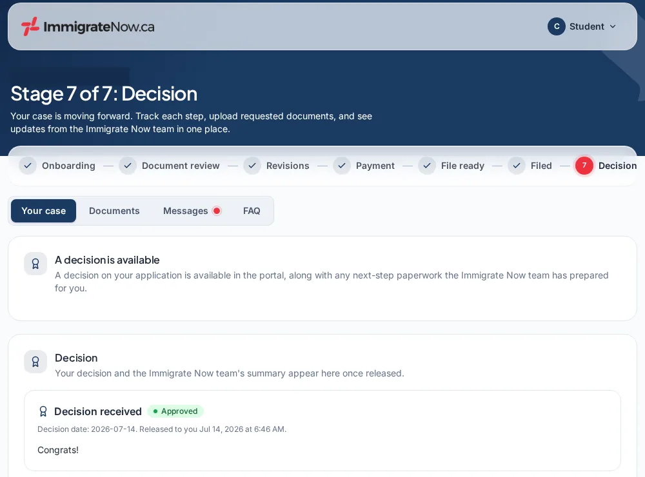Click the Revisions step checkmark
This screenshot has height=477, width=645.
coord(252,166)
